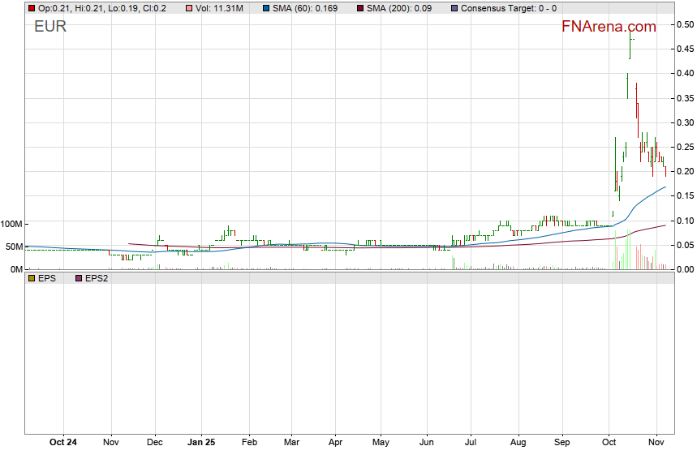Click the 100M volume axis label
This screenshot has width=697, height=459.
[x=11, y=224]
